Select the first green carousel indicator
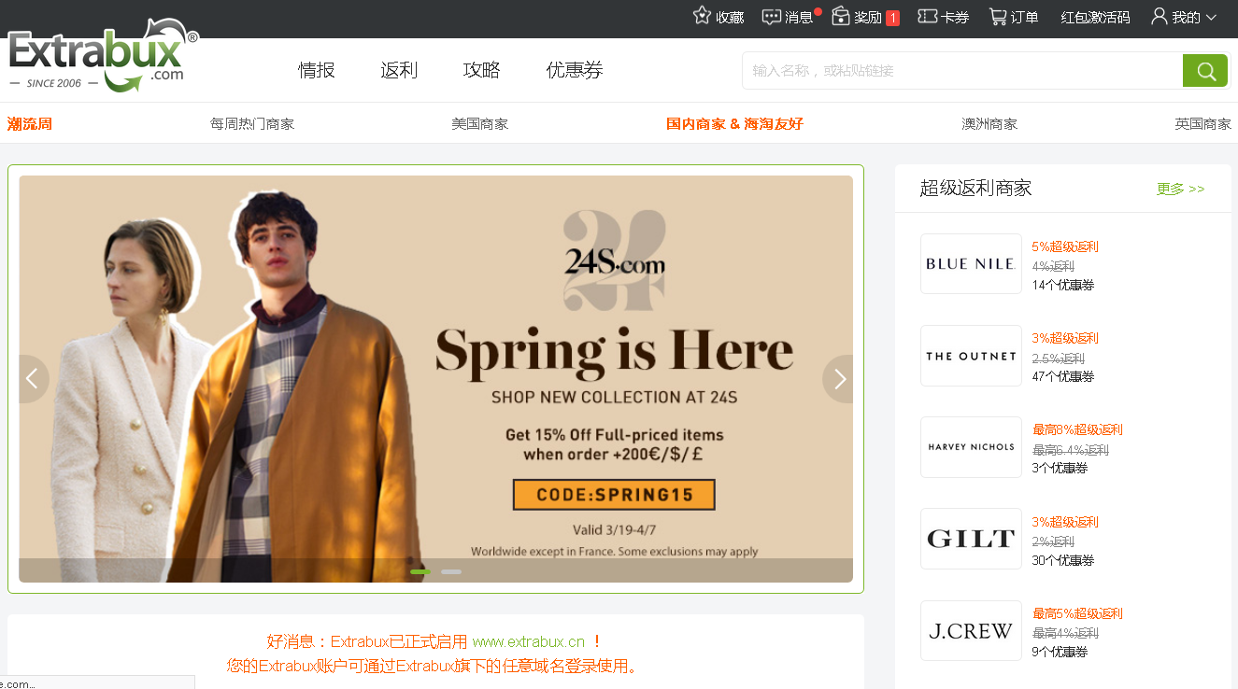This screenshot has width=1238, height=689. [420, 571]
